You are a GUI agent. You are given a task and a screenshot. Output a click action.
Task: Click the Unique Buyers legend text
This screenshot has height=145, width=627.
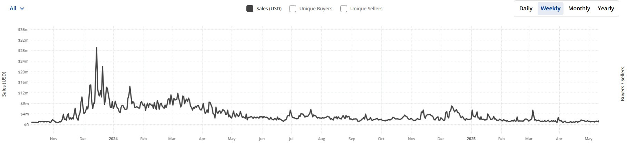(x=316, y=9)
